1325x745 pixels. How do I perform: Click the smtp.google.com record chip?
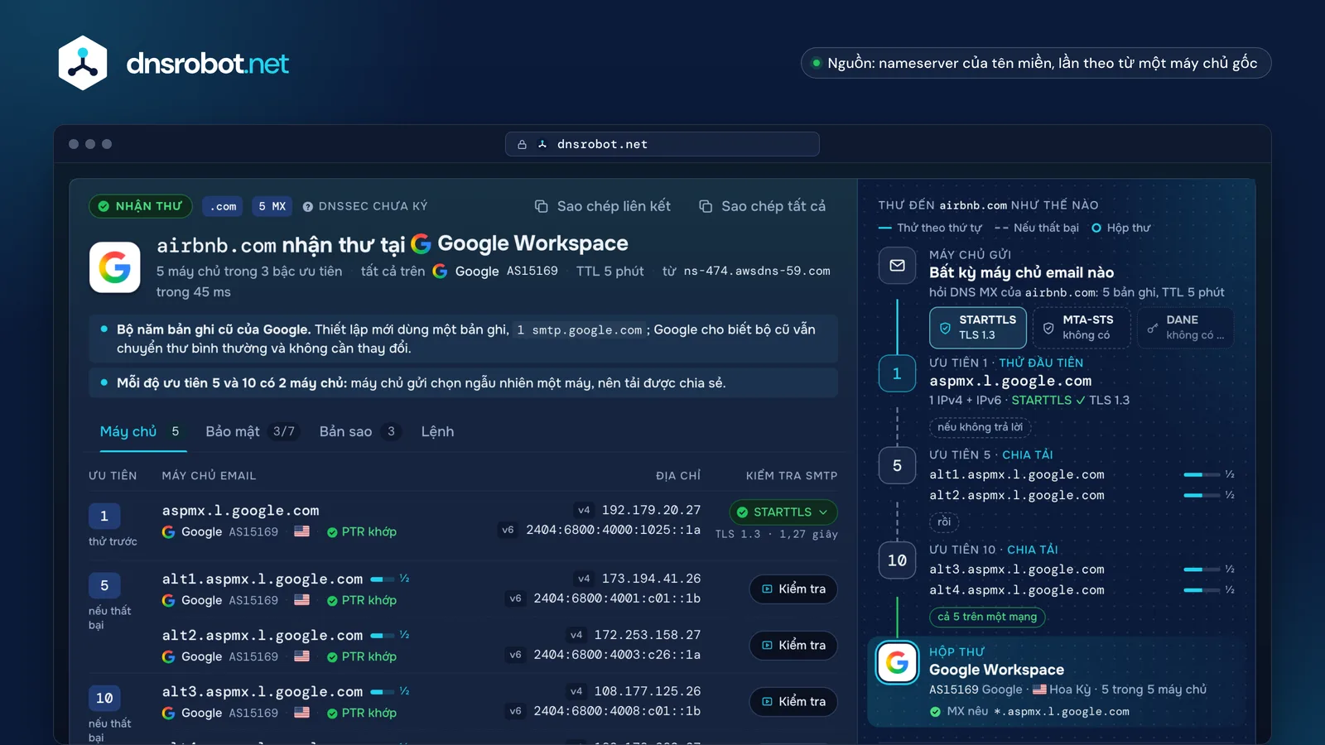tap(580, 330)
